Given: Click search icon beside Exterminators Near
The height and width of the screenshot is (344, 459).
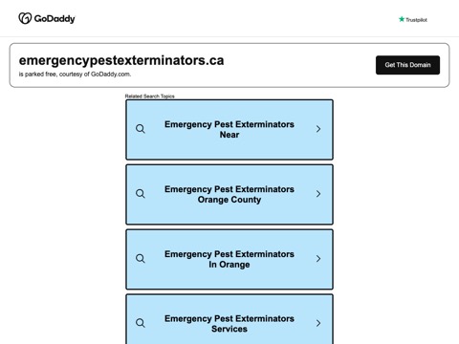Looking at the screenshot, I should [x=141, y=129].
